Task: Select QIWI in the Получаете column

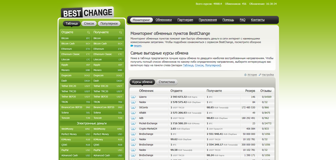Action: click(108, 145)
